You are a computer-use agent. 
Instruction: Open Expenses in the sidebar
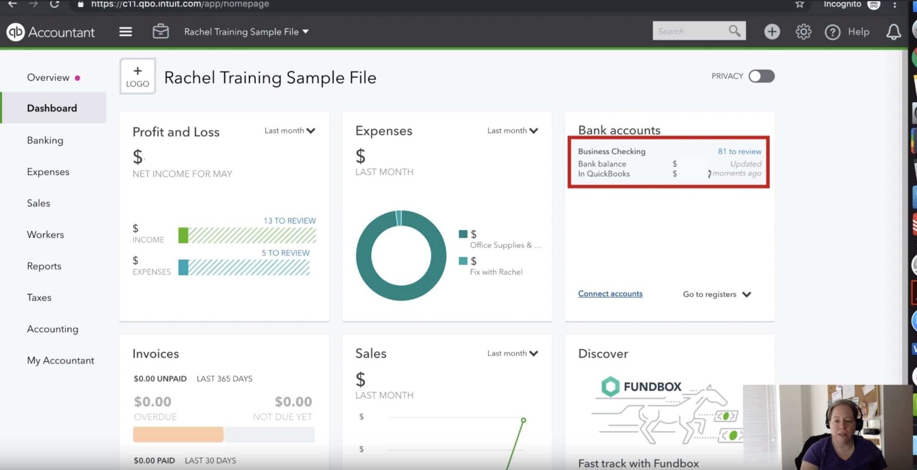48,172
